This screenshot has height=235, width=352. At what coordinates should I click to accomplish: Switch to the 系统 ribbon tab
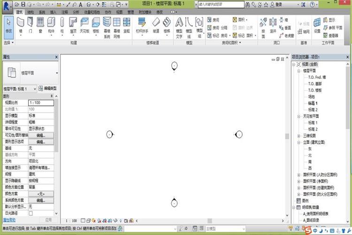point(42,12)
